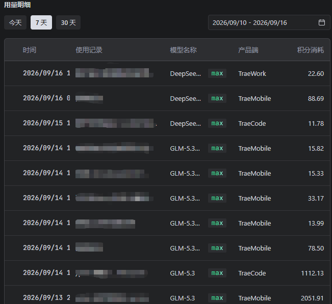Click the 22.60 points value

tap(316, 73)
